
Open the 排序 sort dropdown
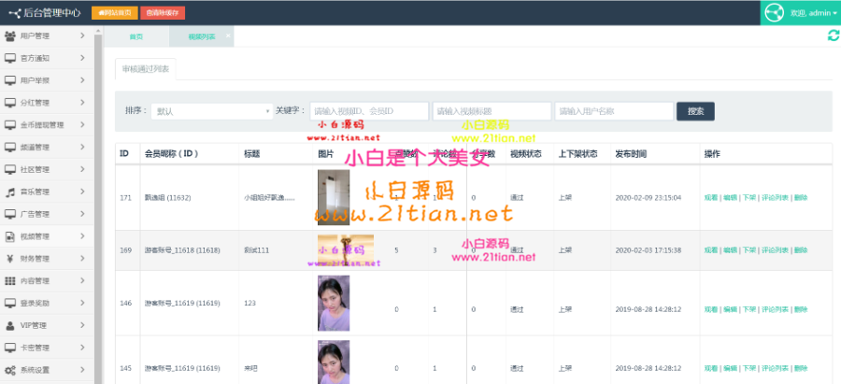[x=211, y=111]
